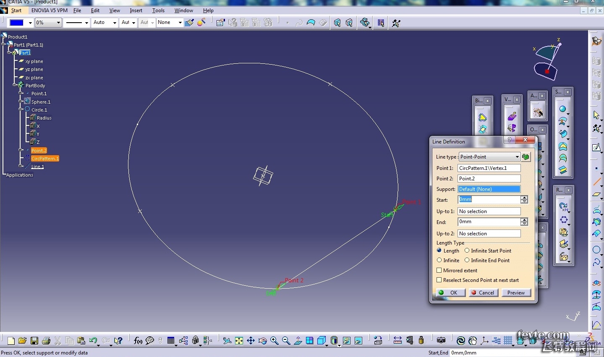Click the Painter brush icon in top toolbar

tap(189, 23)
